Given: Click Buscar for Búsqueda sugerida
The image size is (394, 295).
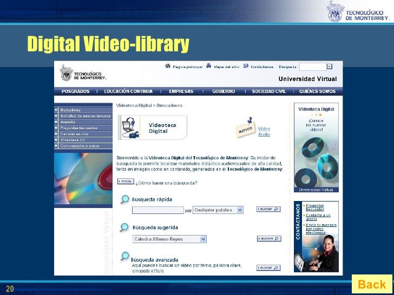Looking at the screenshot, I should click(269, 239).
